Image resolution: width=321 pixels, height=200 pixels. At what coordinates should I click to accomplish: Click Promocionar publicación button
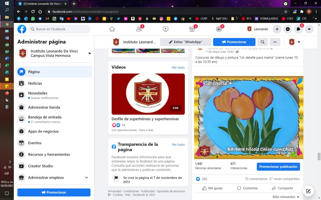(x=278, y=166)
